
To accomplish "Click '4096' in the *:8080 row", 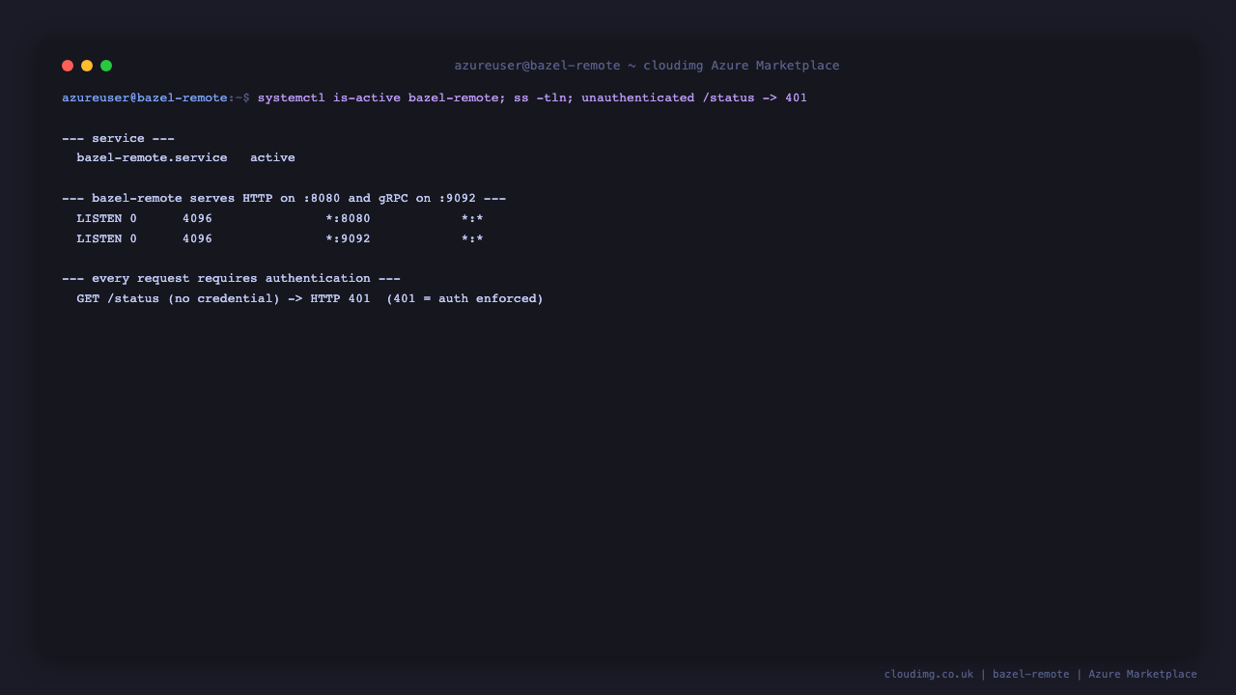I will click(x=198, y=218).
